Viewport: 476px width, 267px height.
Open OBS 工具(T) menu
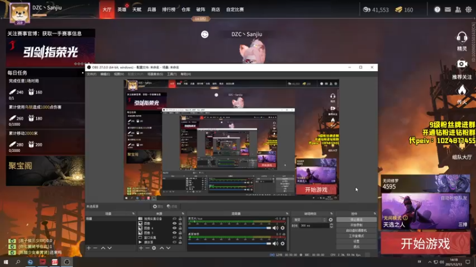172,74
